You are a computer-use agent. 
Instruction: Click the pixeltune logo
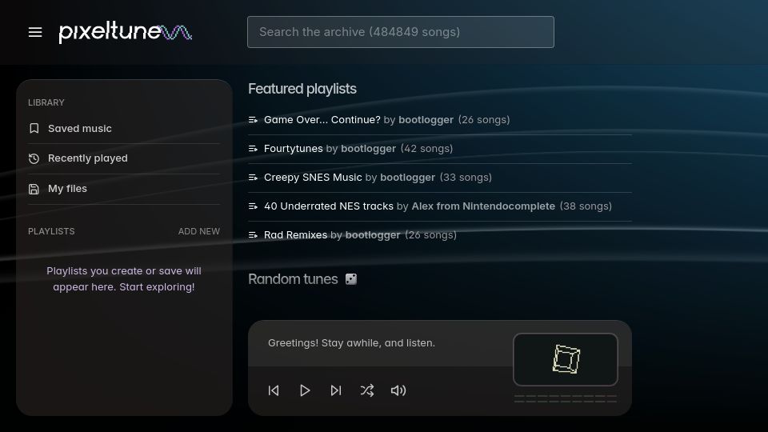pos(125,32)
